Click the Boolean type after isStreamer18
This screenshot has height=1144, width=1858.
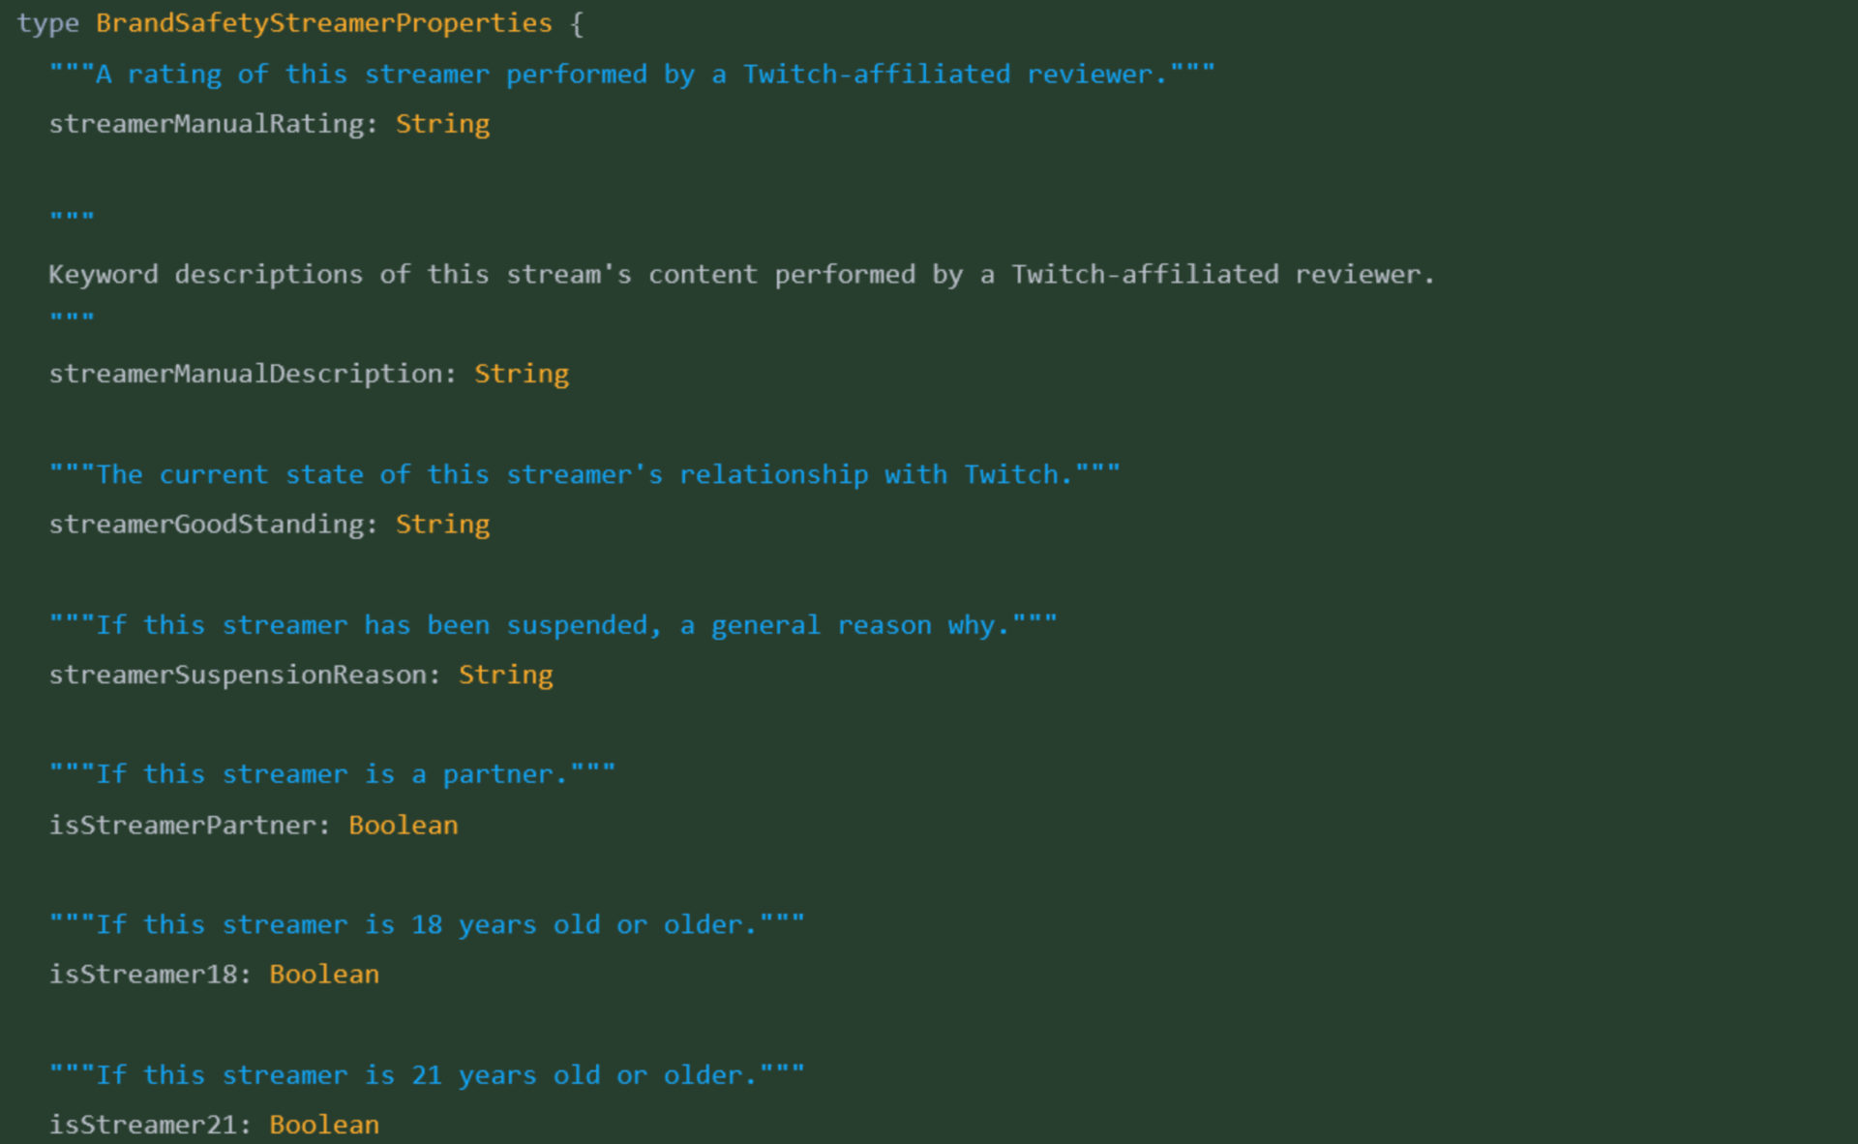coord(324,975)
